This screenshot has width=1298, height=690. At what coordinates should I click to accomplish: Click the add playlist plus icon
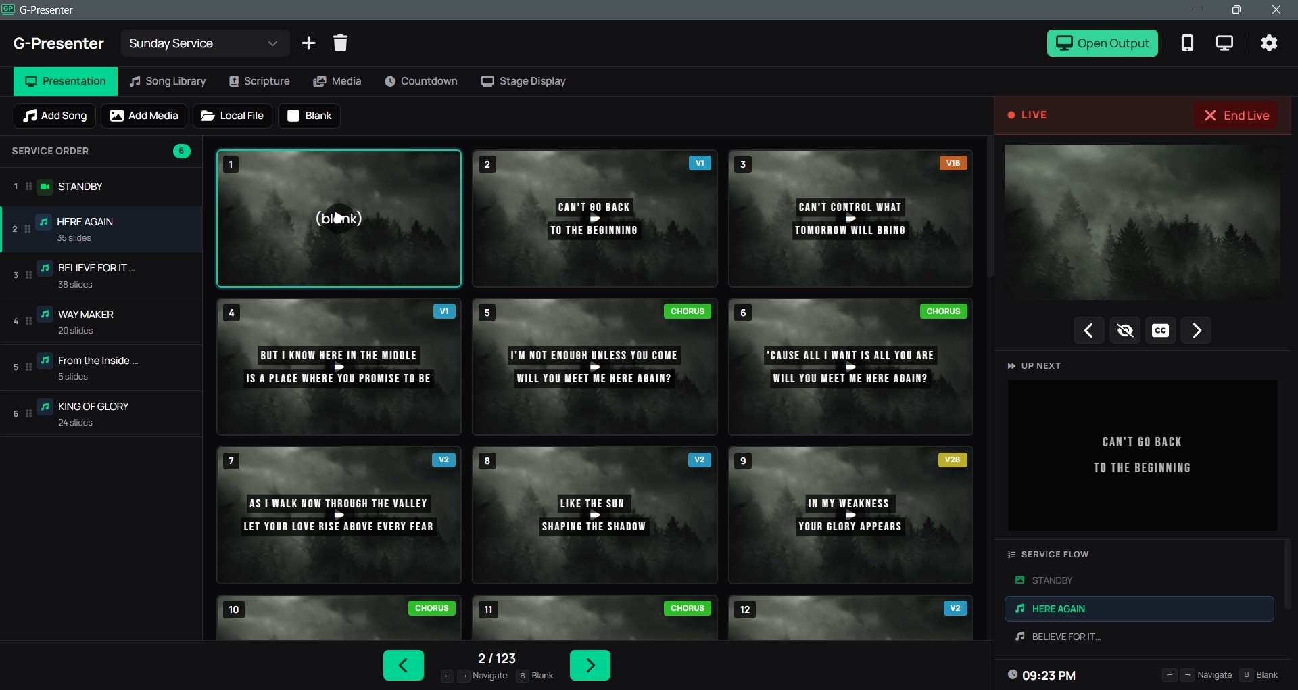308,43
